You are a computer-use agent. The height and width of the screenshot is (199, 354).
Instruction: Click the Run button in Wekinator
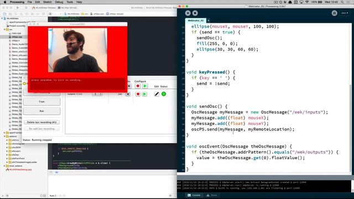tap(42, 111)
